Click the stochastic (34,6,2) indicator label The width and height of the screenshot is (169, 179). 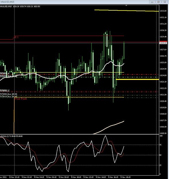11,136
